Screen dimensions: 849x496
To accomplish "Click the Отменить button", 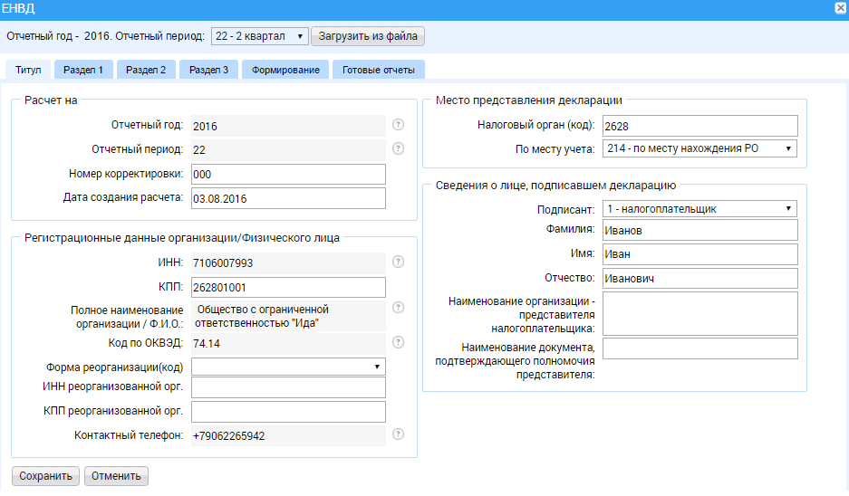I will click(x=116, y=476).
